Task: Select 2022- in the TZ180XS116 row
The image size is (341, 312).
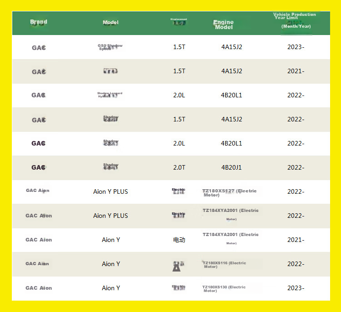Action: (x=296, y=264)
